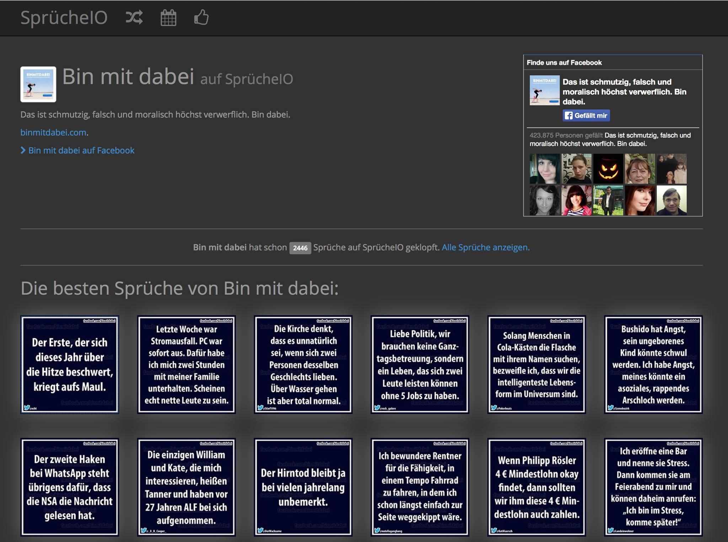This screenshot has width=728, height=542.
Task: Click the Alle Sprüche anzeigen link
Action: [x=485, y=247]
